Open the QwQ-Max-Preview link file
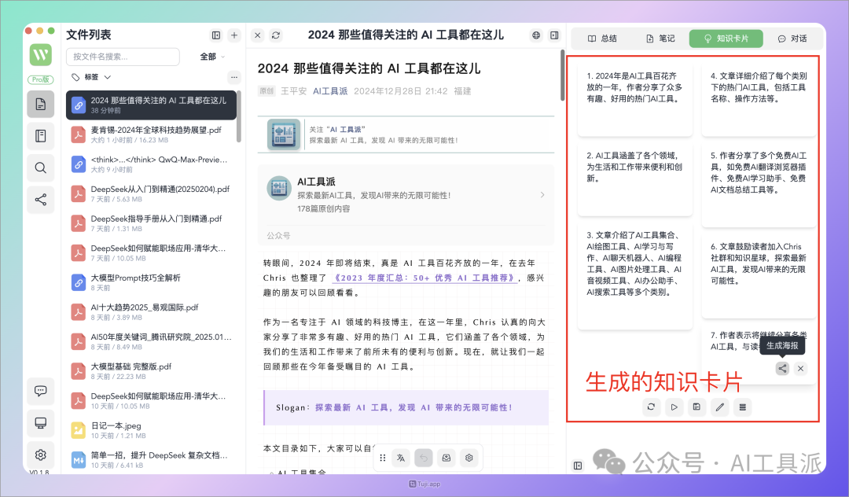This screenshot has width=849, height=497. (151, 164)
